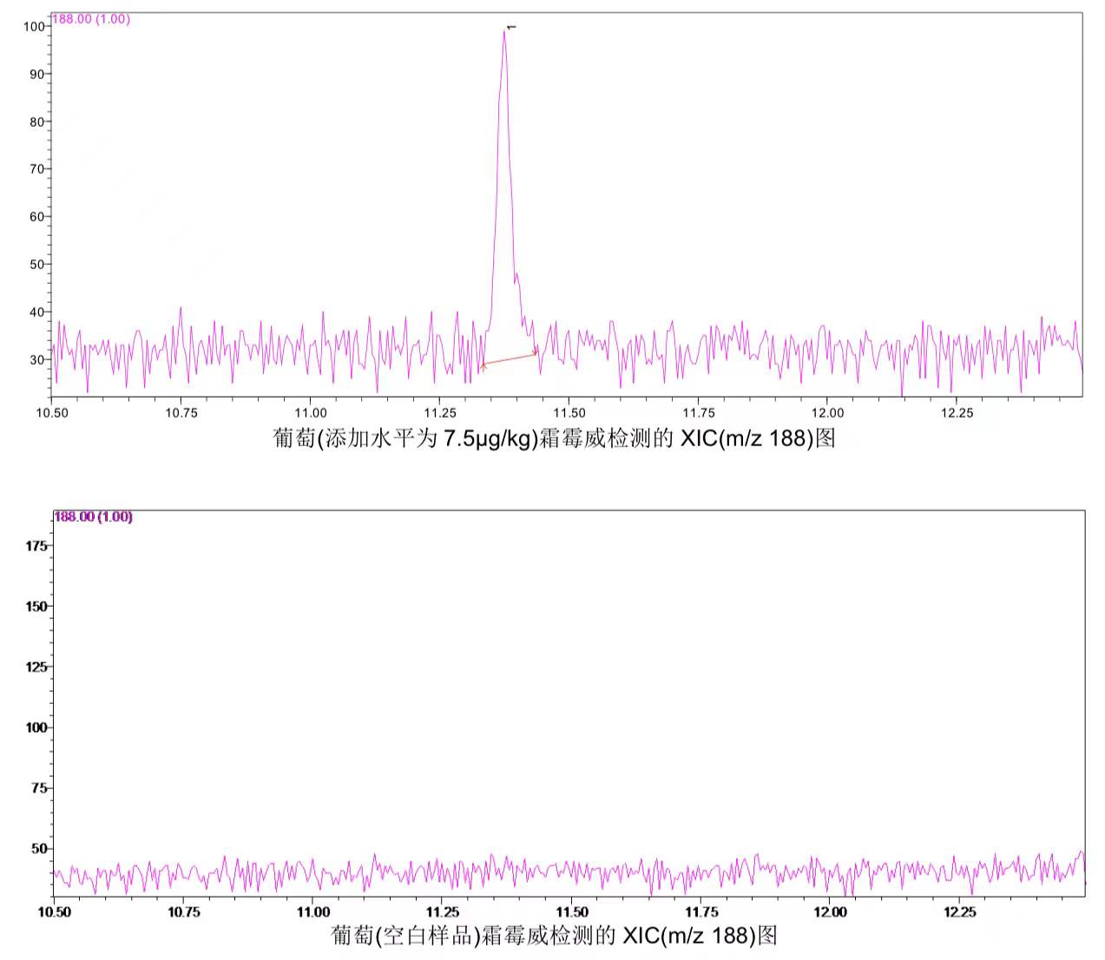The width and height of the screenshot is (1105, 960).
Task: Select the top chart's 188.00 (1.00) trace label
Action: tap(91, 19)
